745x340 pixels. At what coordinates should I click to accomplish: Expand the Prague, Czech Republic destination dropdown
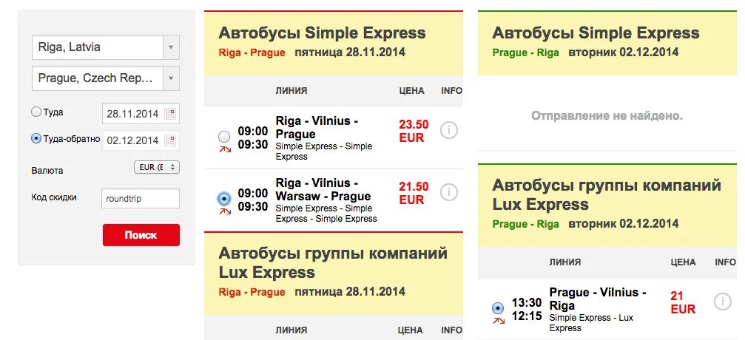(x=171, y=78)
